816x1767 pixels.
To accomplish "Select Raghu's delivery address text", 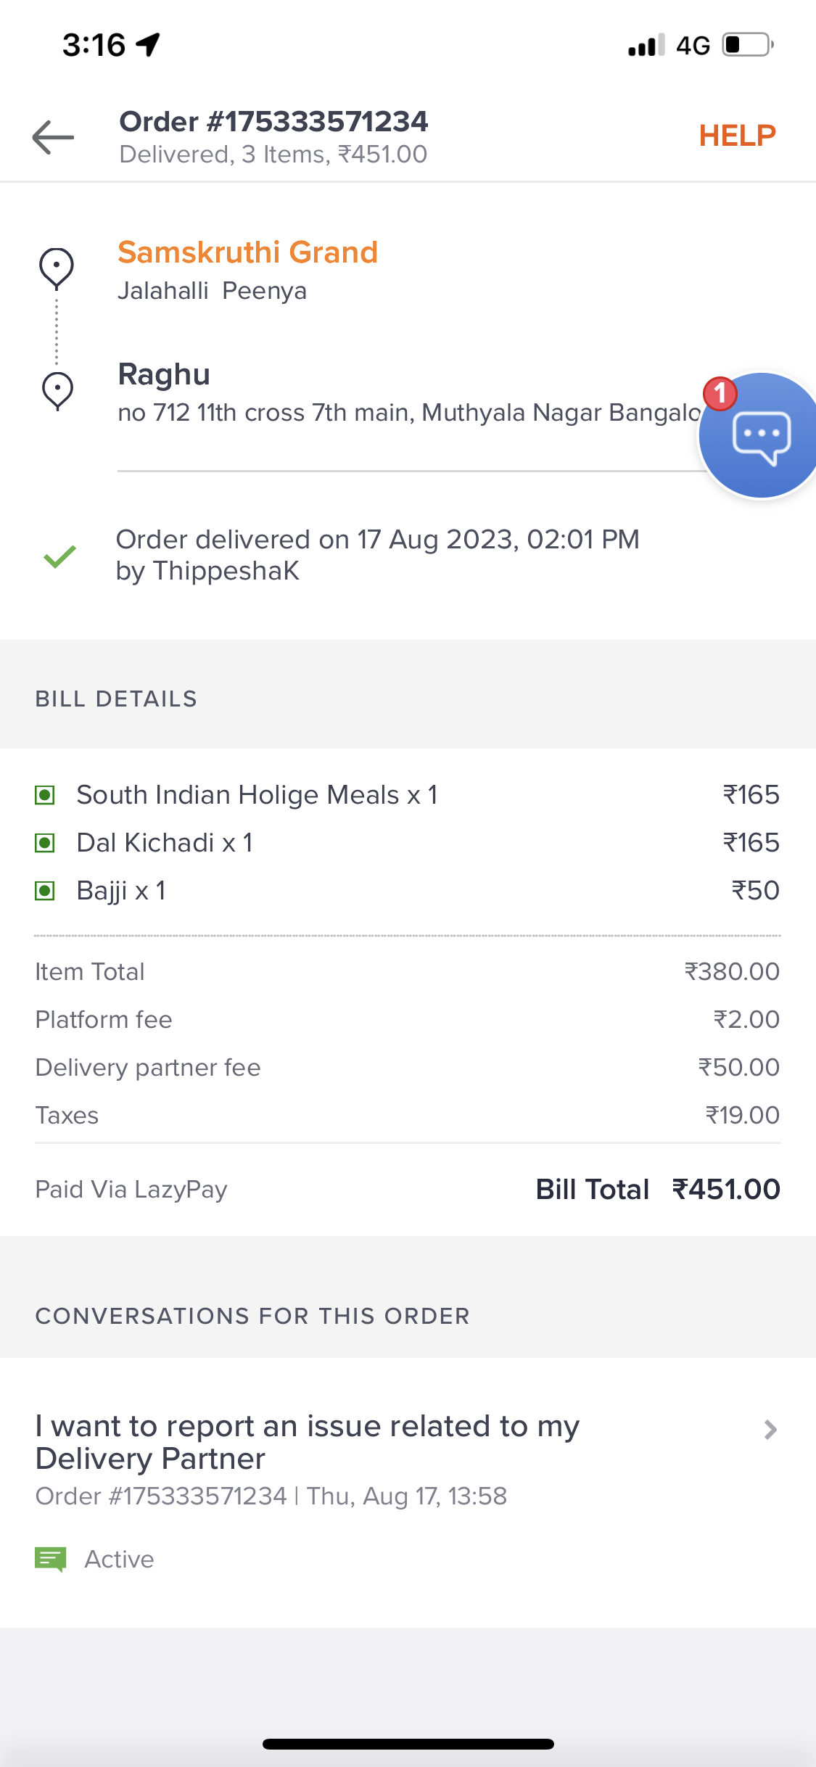I will (x=409, y=413).
